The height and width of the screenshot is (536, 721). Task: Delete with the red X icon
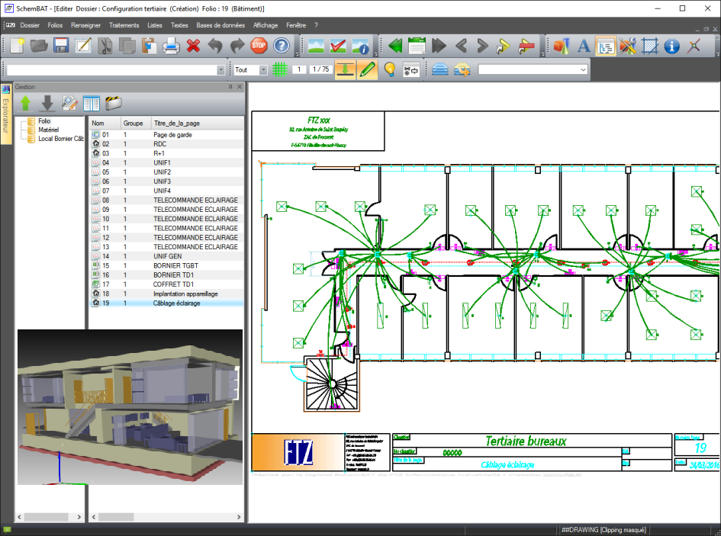pyautogui.click(x=193, y=46)
